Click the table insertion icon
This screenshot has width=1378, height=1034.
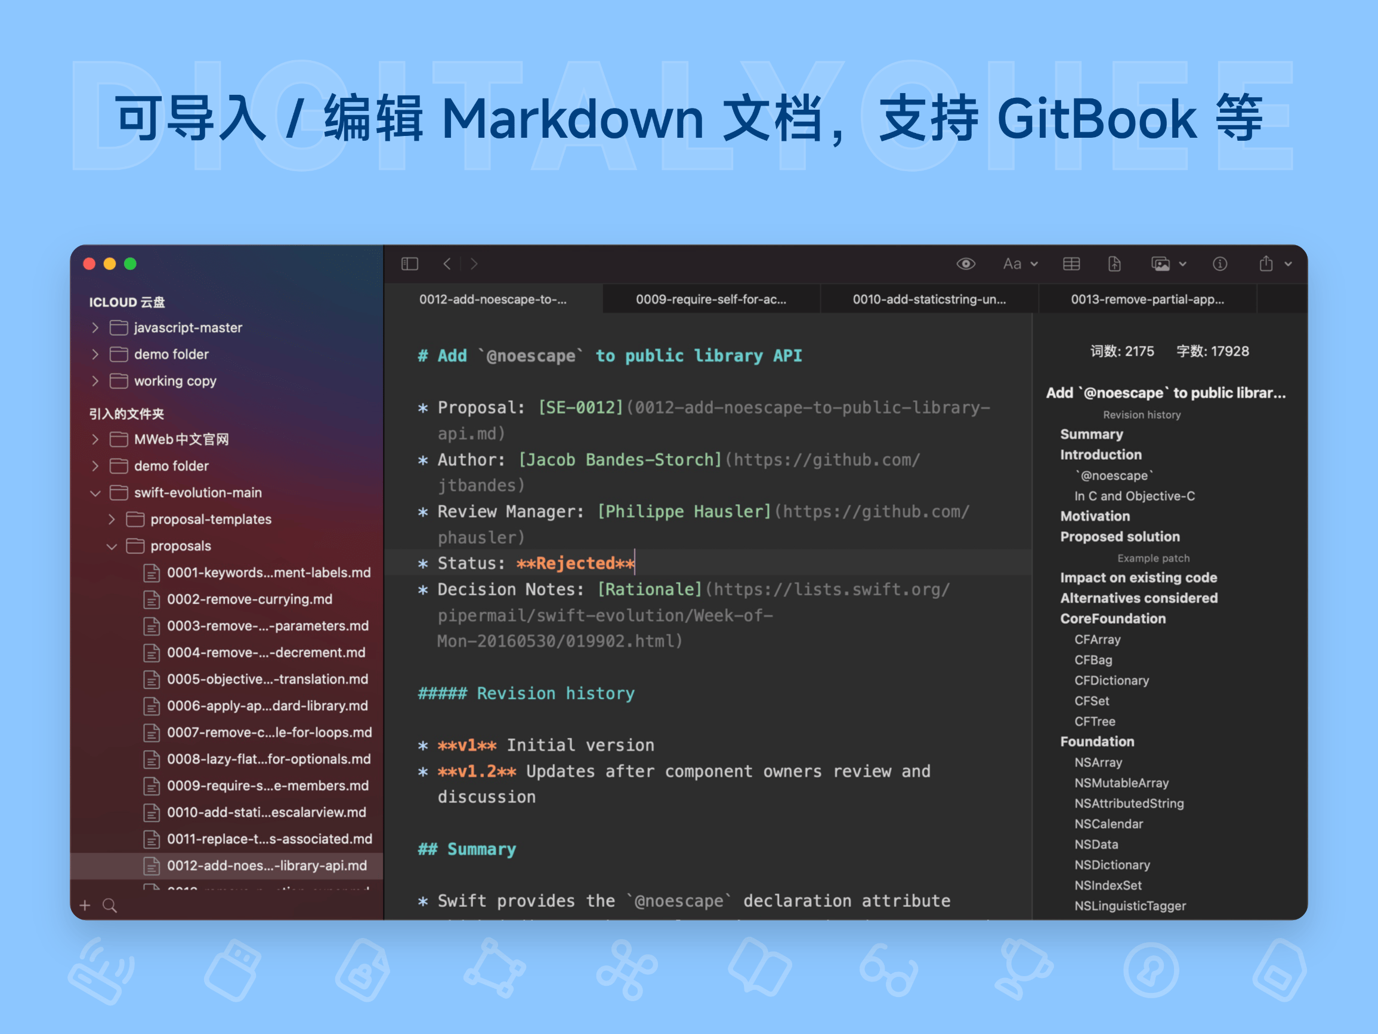coord(1071,264)
